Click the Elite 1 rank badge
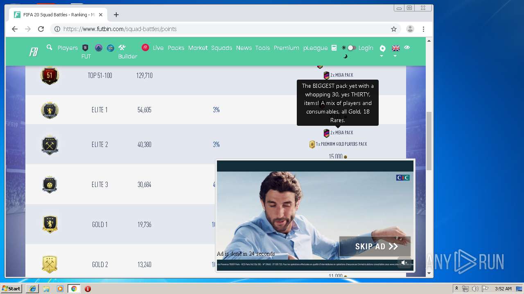 coord(50,110)
